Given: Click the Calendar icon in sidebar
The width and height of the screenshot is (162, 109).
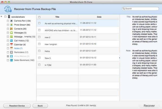Looking at the screenshot, I should [x=11, y=45].
